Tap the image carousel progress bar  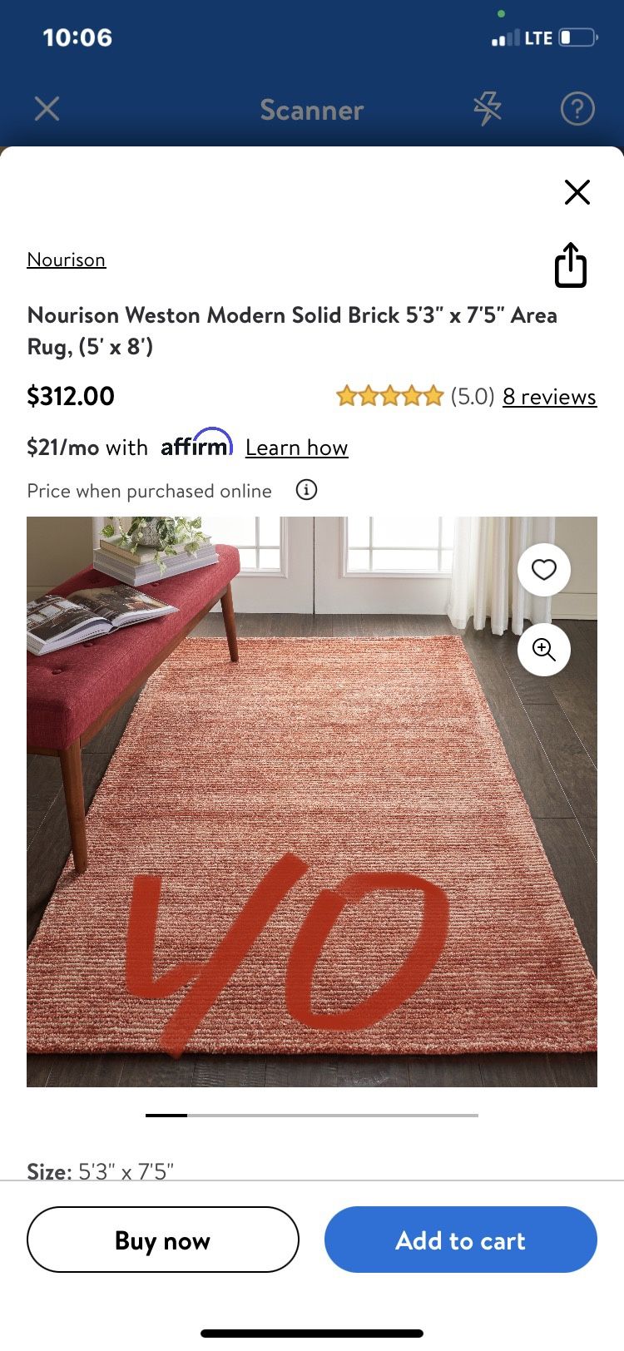click(312, 1115)
